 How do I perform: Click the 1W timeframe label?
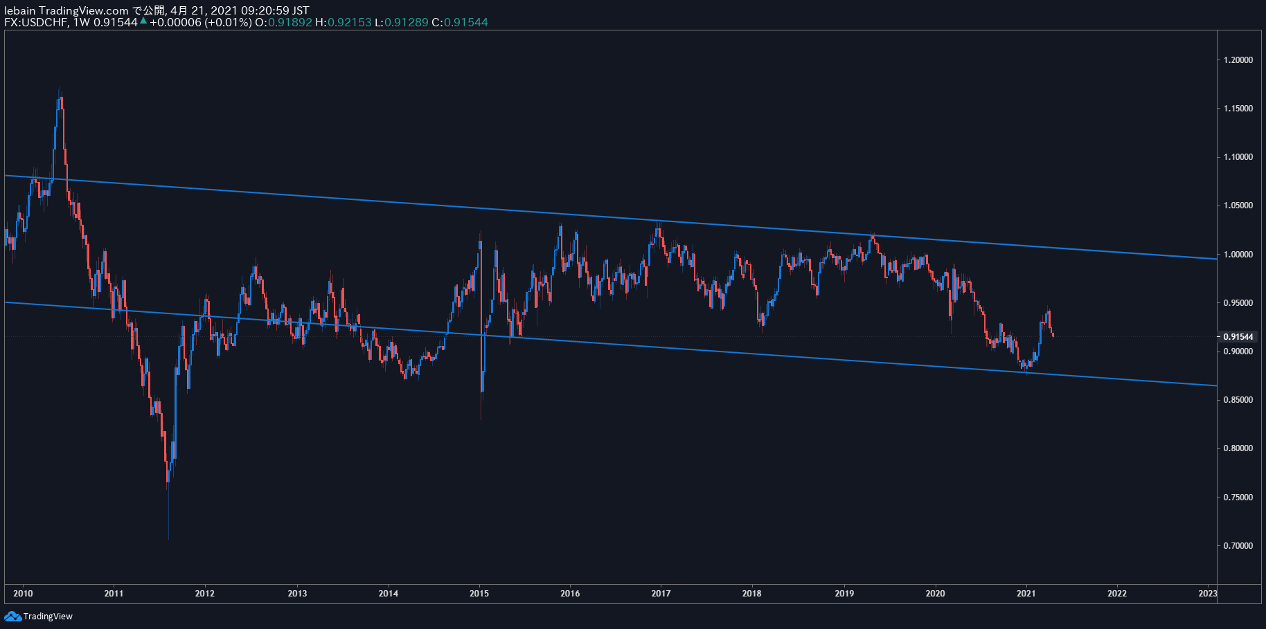(82, 22)
